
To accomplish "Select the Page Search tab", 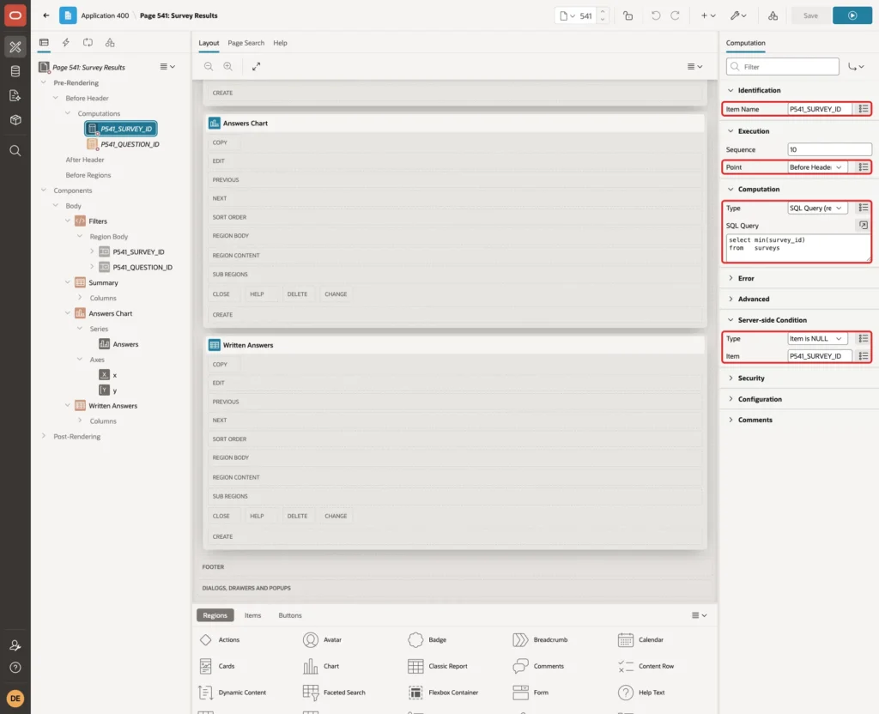I will point(246,43).
